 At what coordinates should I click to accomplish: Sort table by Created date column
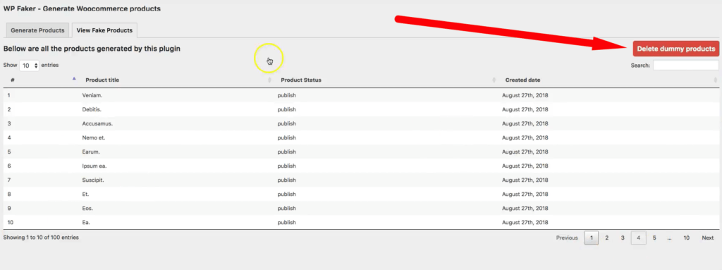click(608, 80)
